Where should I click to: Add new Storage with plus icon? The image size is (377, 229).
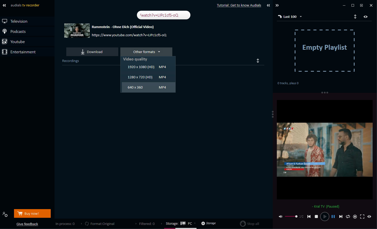click(209, 223)
